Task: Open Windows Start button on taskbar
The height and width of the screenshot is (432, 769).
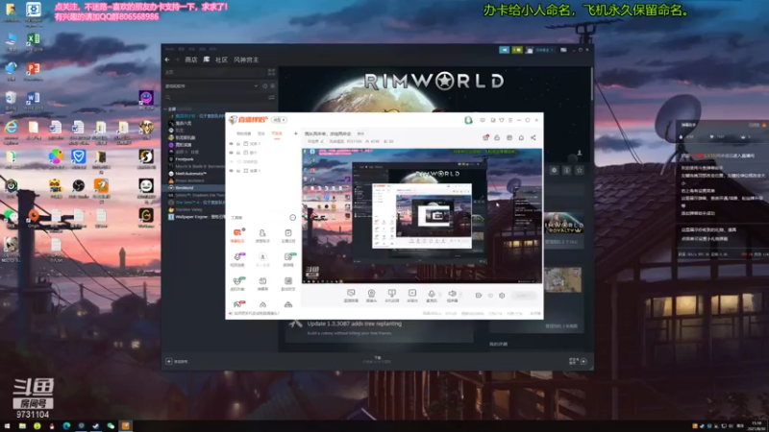Action: 7,426
